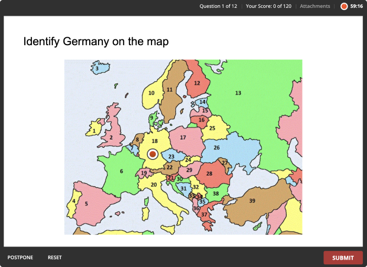Click the orange timer icon
The width and height of the screenshot is (367, 267).
[x=344, y=6]
